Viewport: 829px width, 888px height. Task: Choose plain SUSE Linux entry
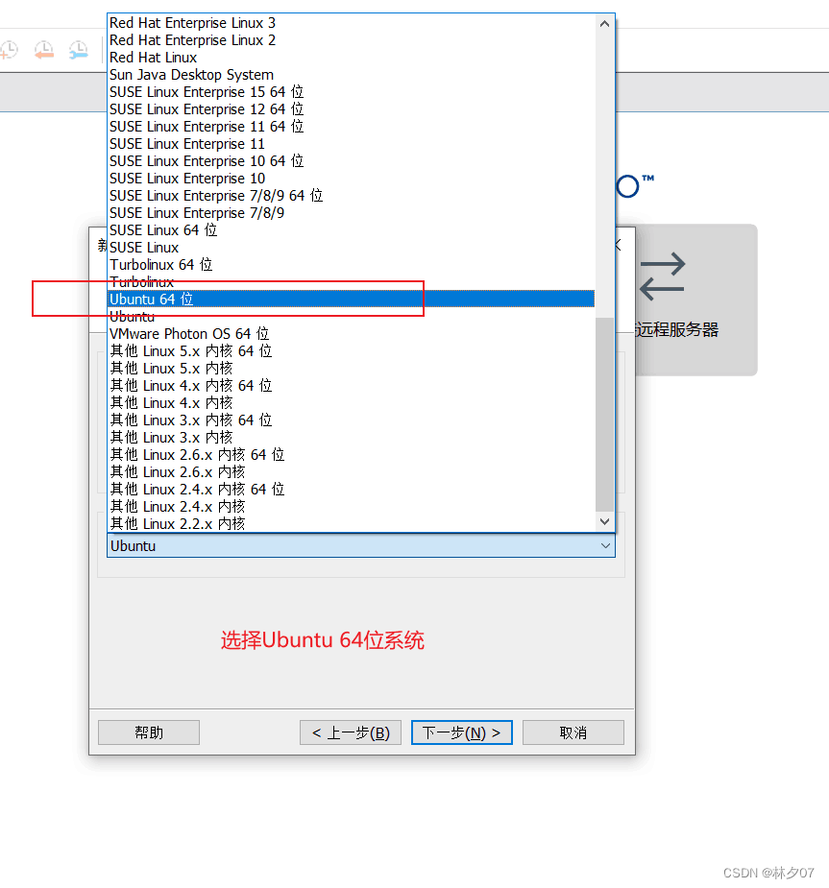tap(351, 248)
